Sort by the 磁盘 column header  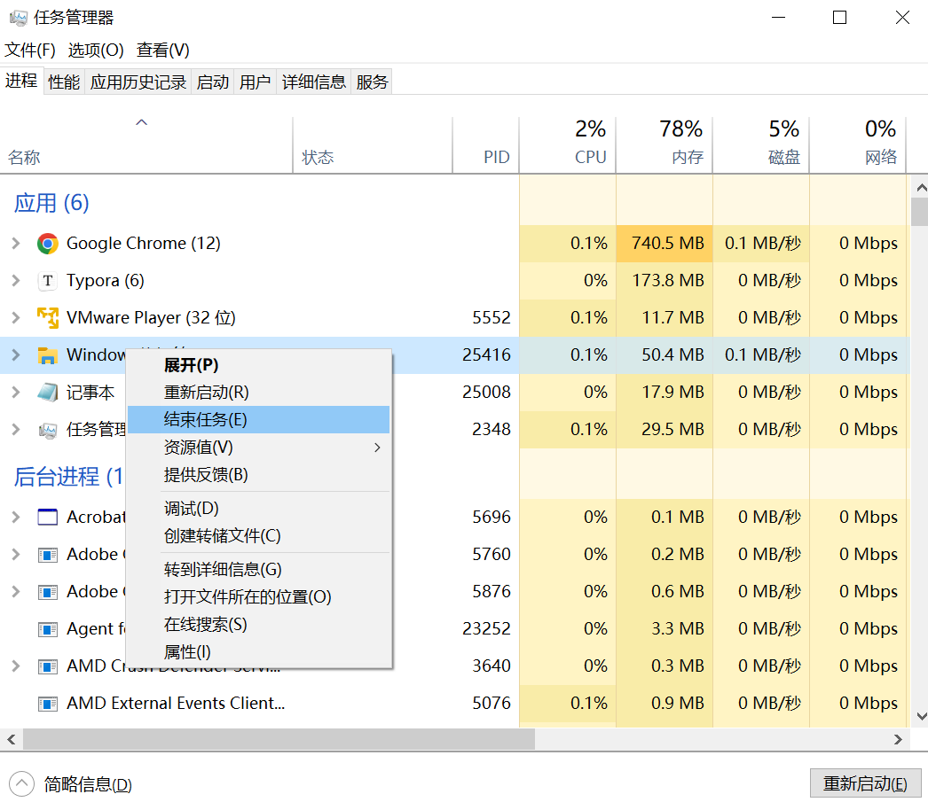click(x=761, y=145)
